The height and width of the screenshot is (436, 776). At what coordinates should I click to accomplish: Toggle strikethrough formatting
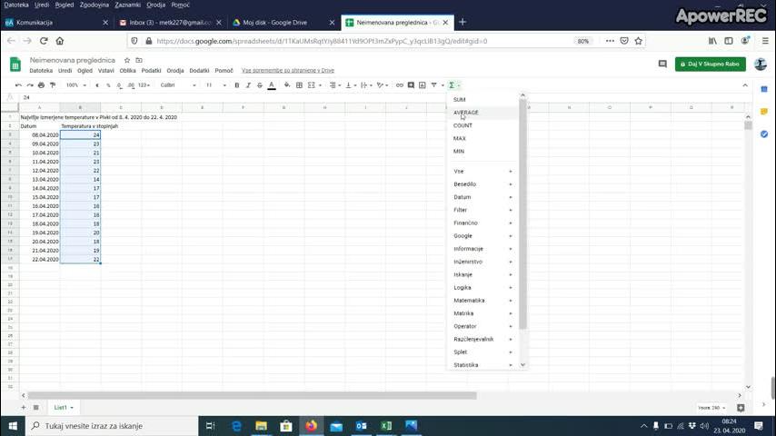259,85
